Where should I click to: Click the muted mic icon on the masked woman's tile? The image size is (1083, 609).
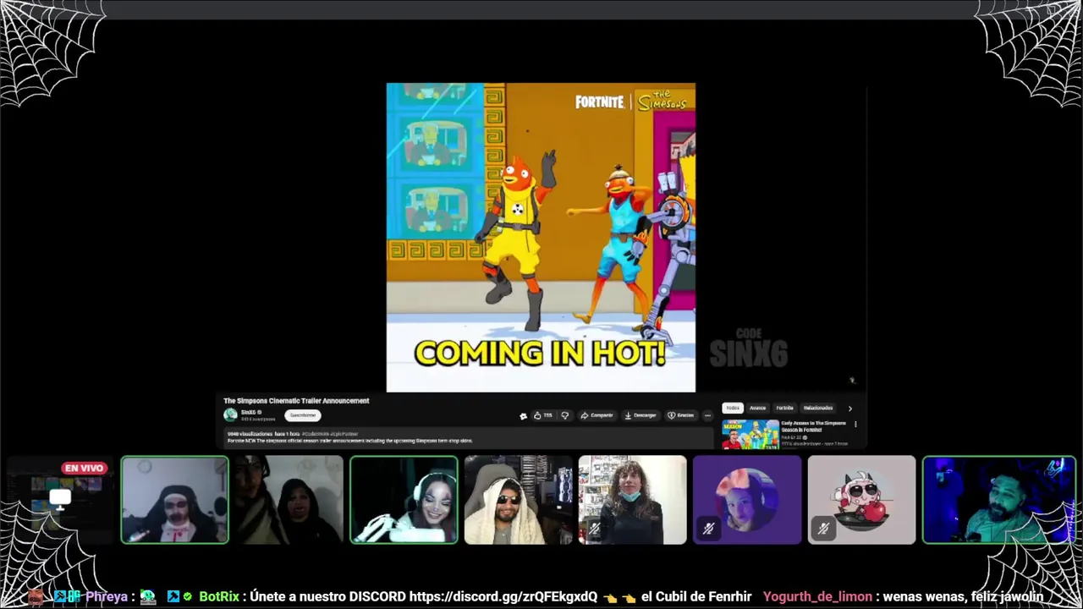coord(595,529)
